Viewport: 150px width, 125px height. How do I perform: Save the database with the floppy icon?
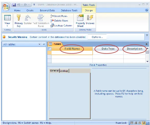click(x=14, y=5)
